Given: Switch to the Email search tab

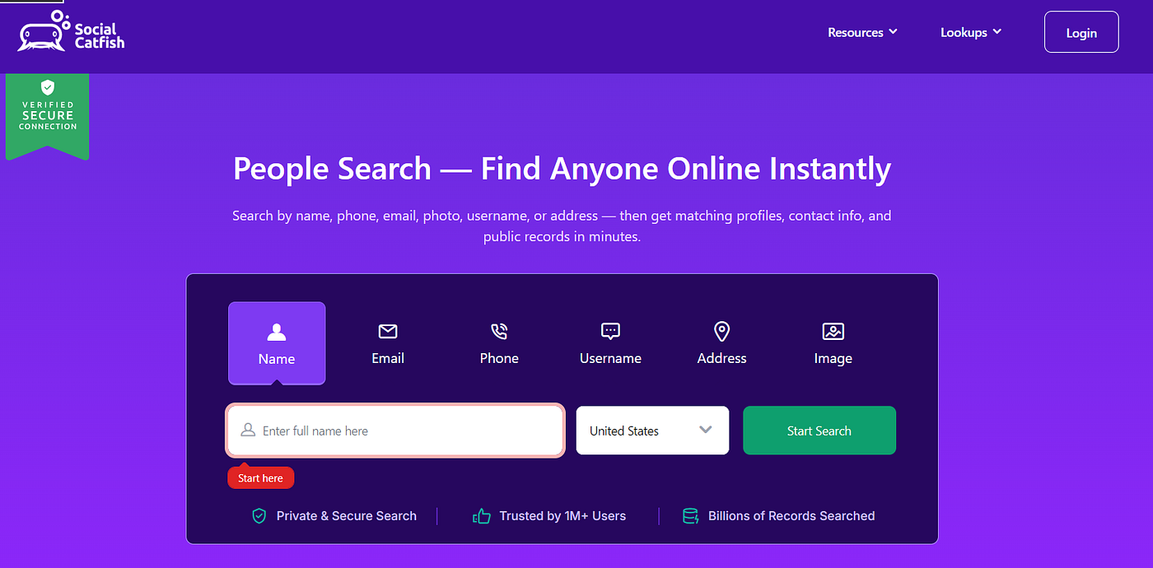Looking at the screenshot, I should 388,343.
